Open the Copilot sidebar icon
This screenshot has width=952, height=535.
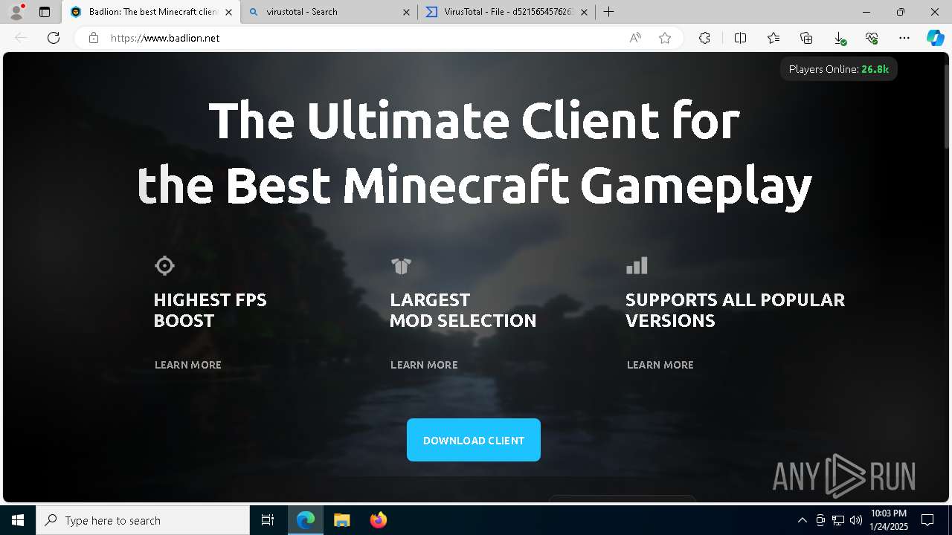click(x=935, y=38)
